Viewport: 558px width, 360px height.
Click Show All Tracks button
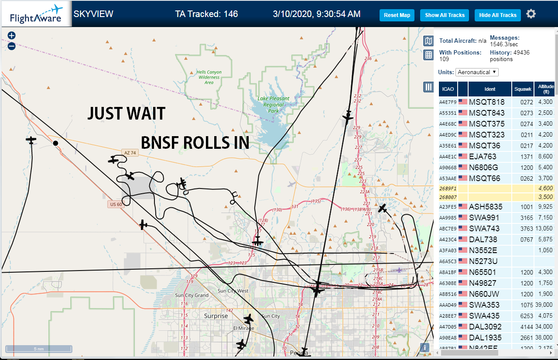coord(445,15)
